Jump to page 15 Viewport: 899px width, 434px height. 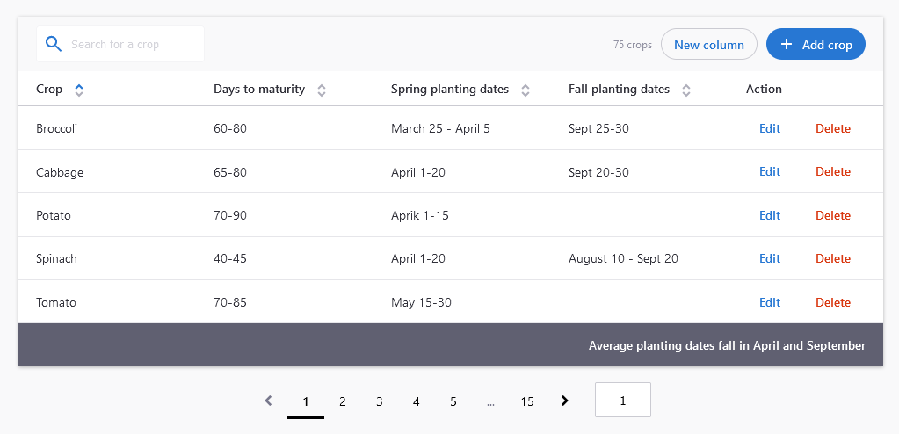[x=527, y=401]
